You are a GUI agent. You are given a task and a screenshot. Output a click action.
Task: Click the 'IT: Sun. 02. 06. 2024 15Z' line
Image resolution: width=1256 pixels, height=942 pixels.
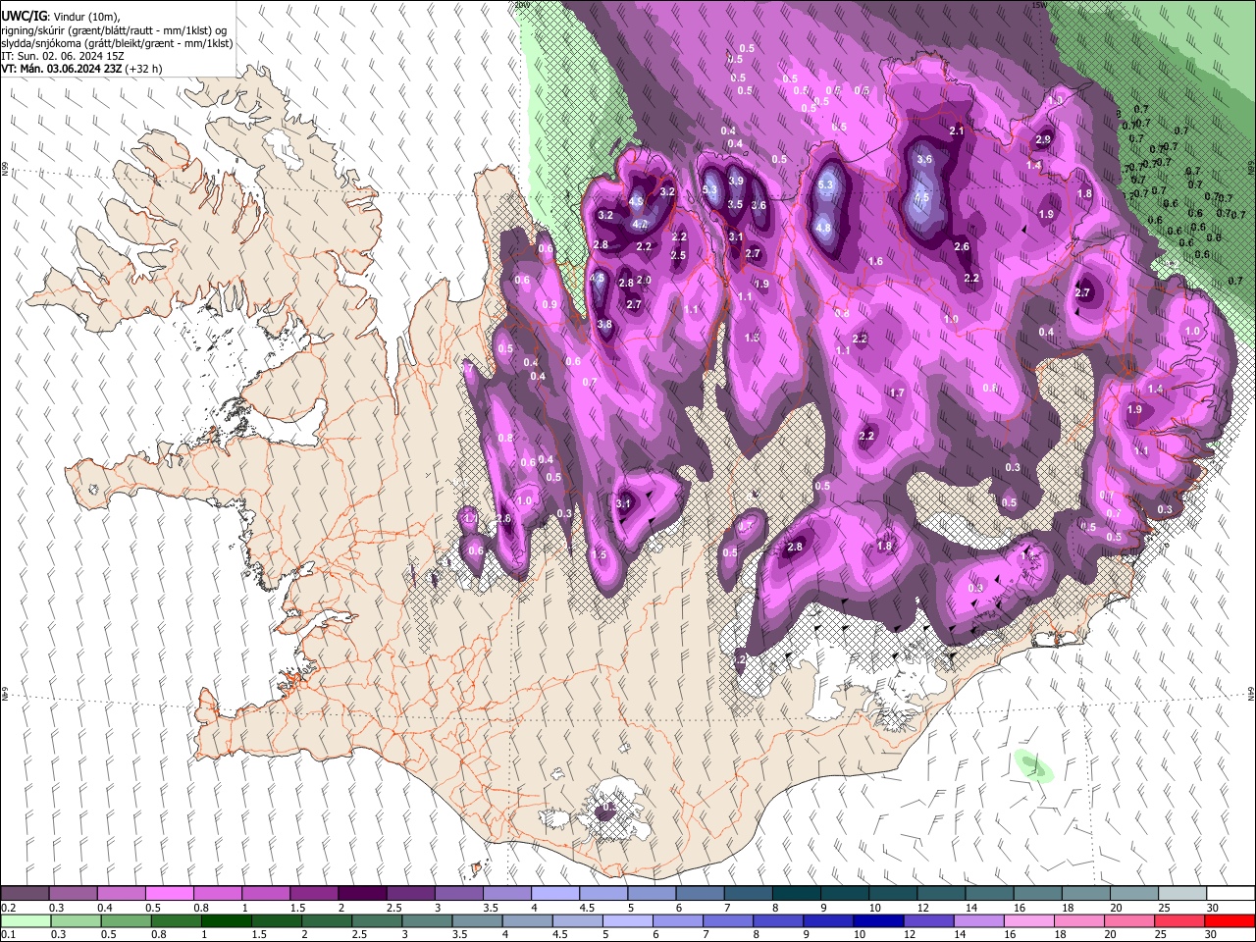coord(62,56)
